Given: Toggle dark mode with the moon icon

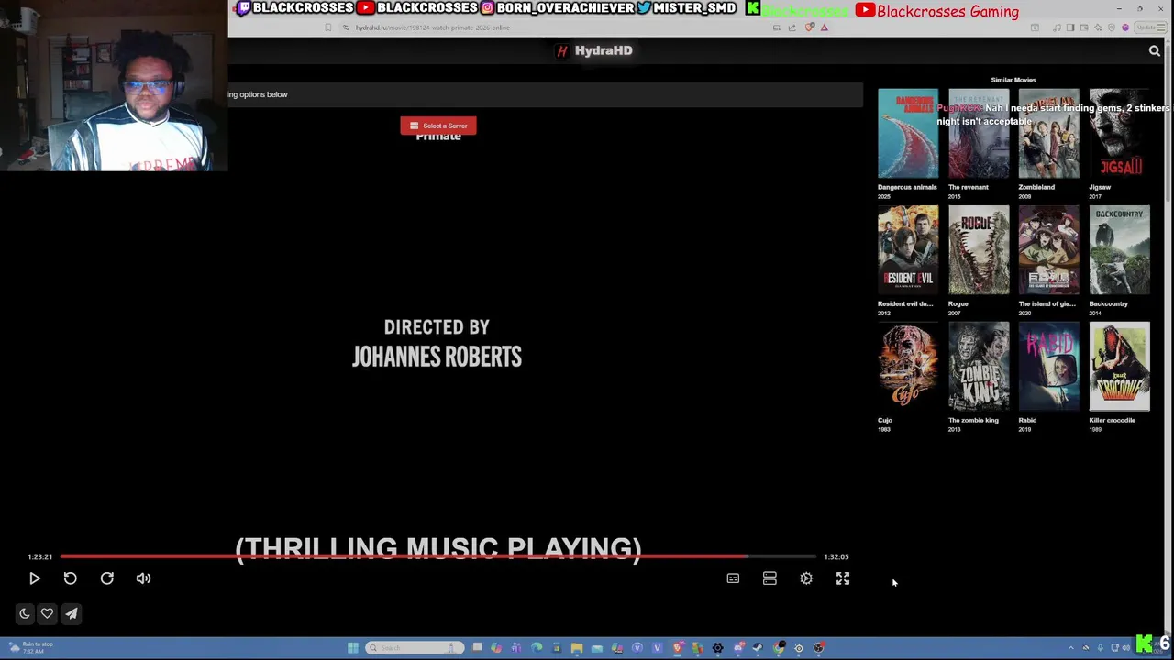Looking at the screenshot, I should point(25,613).
